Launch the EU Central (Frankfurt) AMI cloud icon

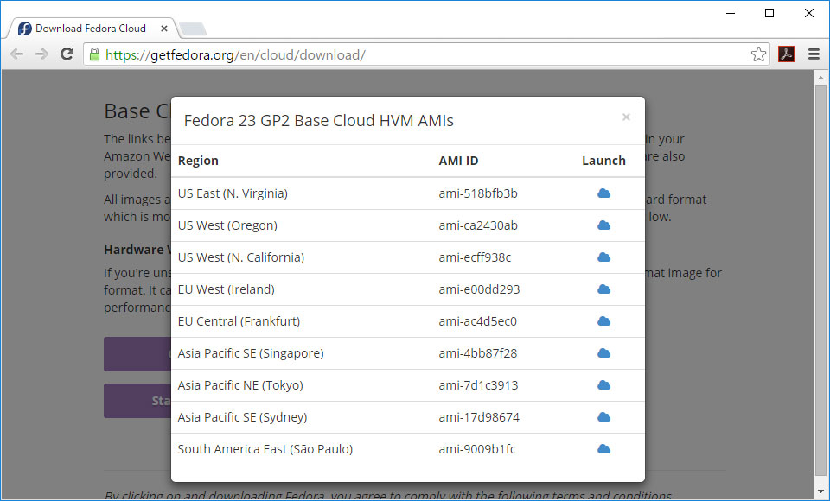(603, 321)
